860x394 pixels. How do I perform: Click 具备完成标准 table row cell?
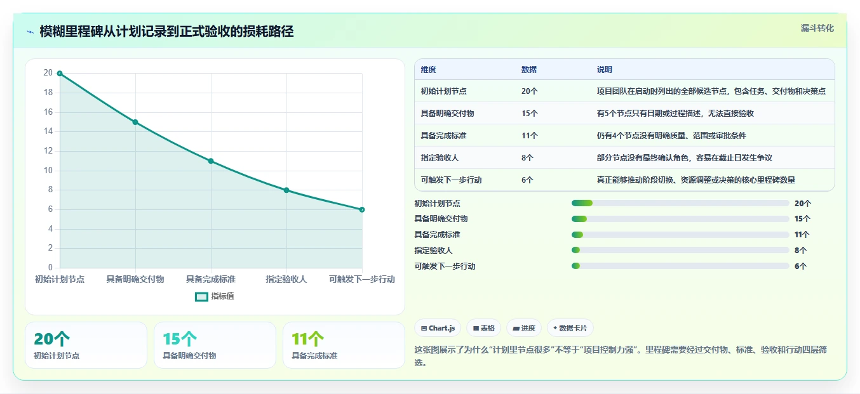pyautogui.click(x=443, y=136)
